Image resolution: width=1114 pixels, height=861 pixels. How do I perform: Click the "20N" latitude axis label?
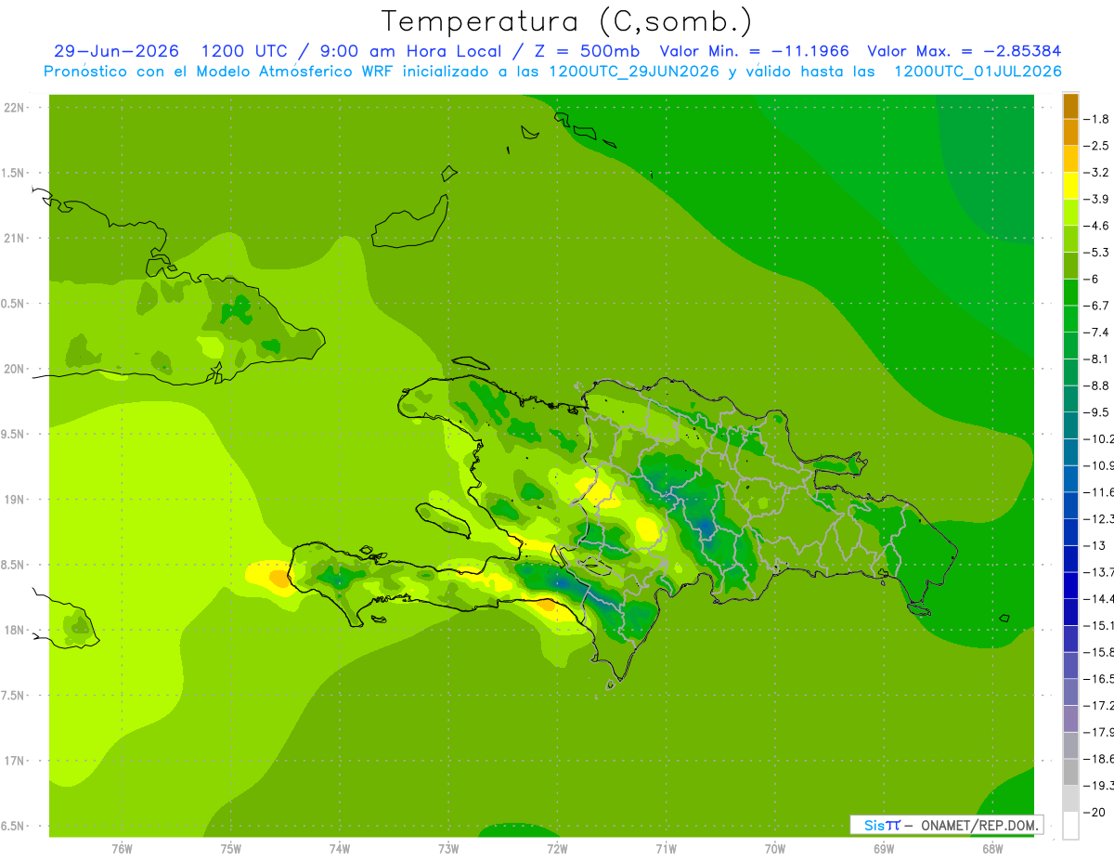[x=16, y=369]
